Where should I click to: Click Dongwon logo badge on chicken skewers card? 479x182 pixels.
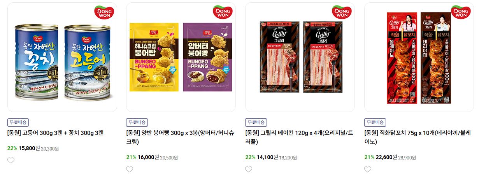coord(461,12)
